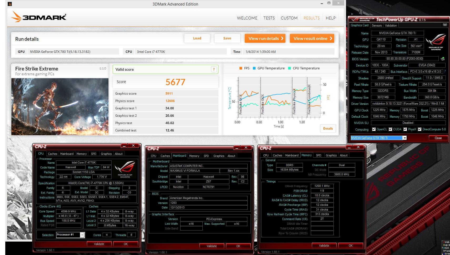The height and width of the screenshot is (255, 450).
Task: Minimize the left CPU-Z window
Action: (x=124, y=145)
